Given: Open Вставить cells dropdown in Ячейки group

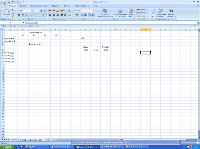Looking at the screenshot, I should [x=142, y=9].
